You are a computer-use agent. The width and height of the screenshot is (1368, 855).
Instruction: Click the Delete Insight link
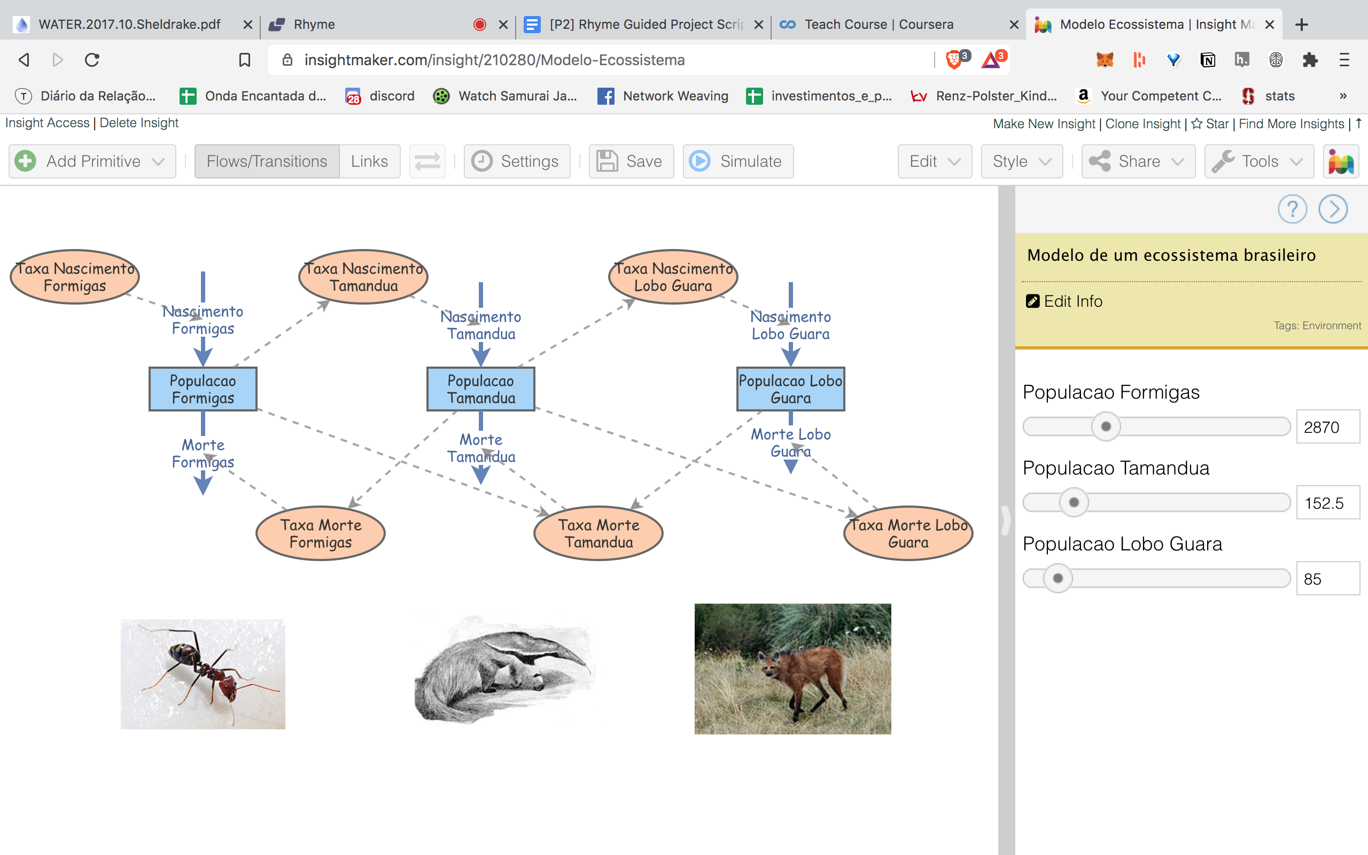click(139, 123)
